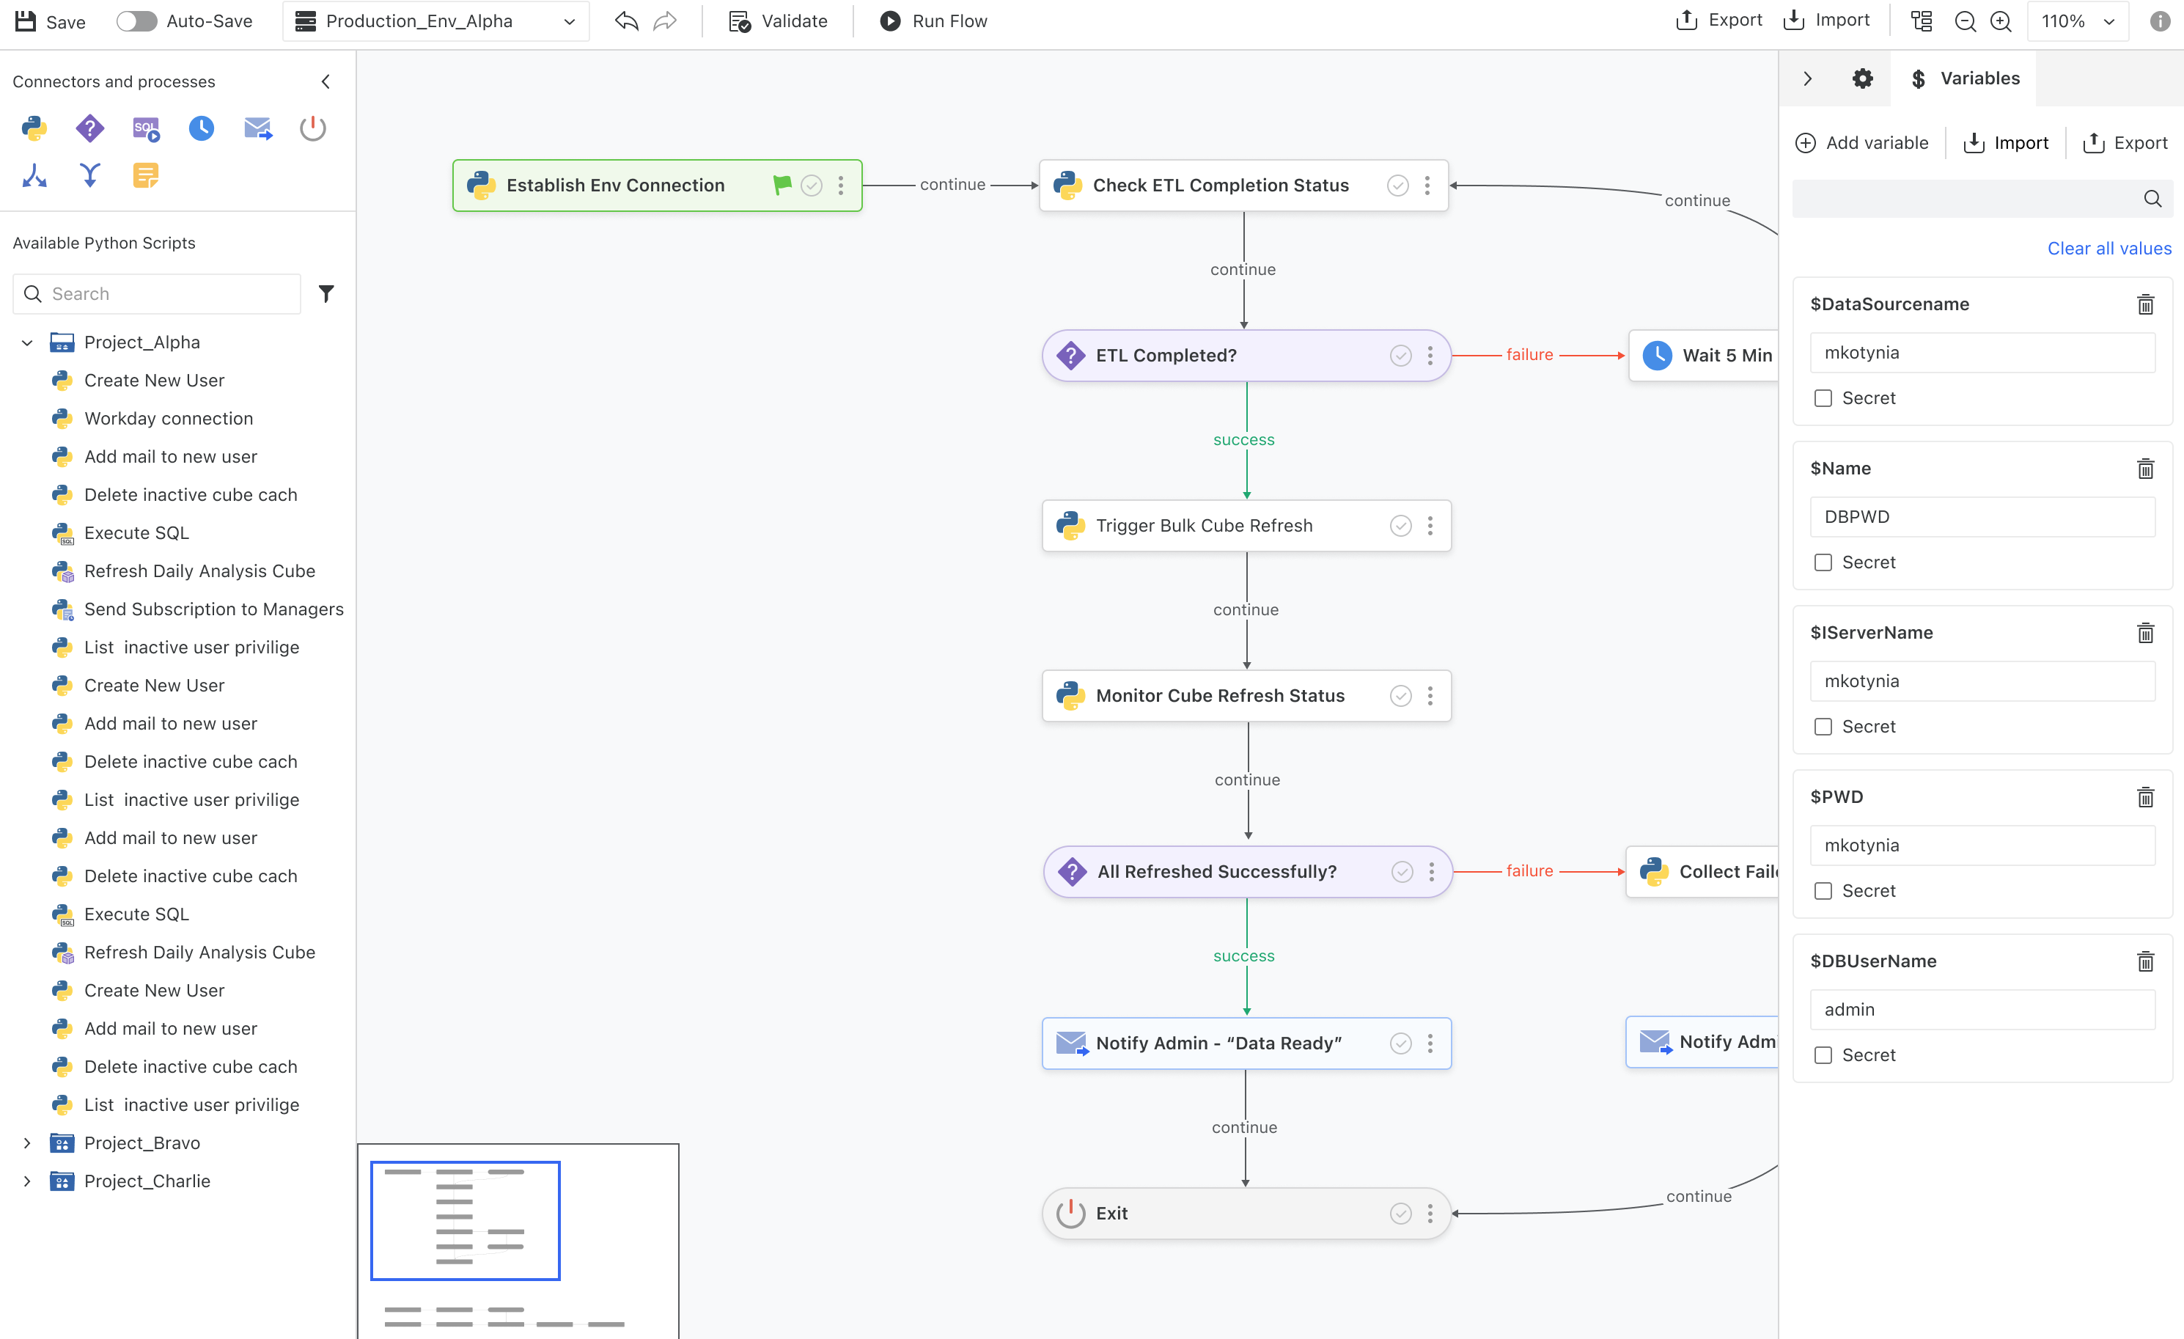Image resolution: width=2184 pixels, height=1339 pixels.
Task: Select the merge connector icon
Action: 89,175
